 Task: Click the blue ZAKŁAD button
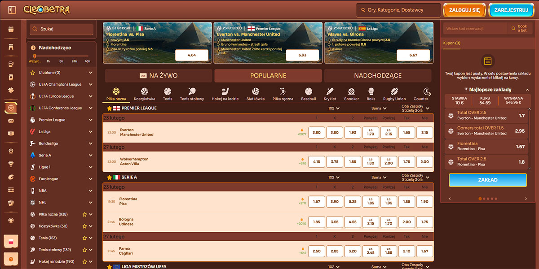[x=487, y=180]
